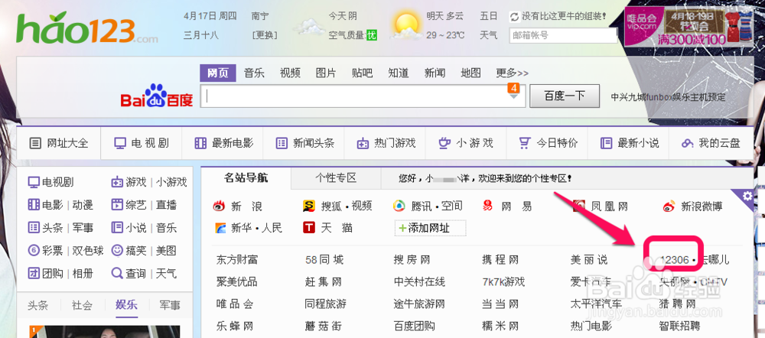This screenshot has width=765, height=338.
Task: Open 小游戏 in the navigation bar
Action: coord(467,143)
